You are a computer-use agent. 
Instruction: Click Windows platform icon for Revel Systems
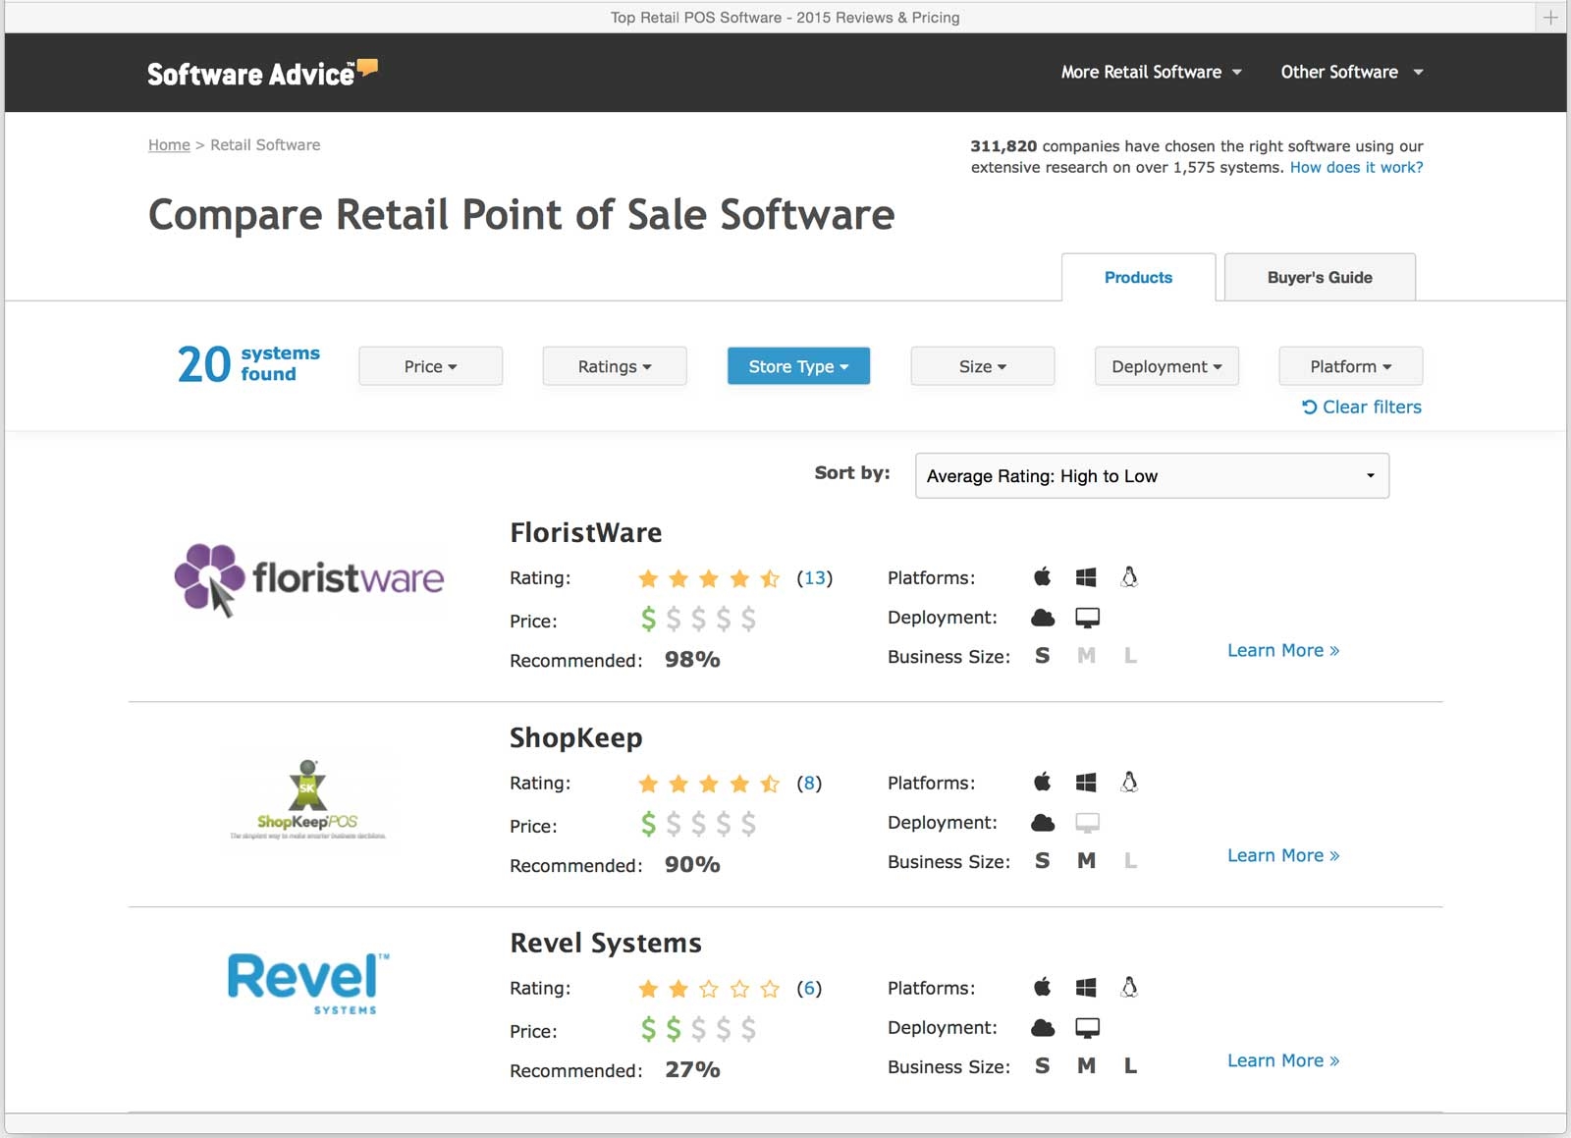(1086, 987)
